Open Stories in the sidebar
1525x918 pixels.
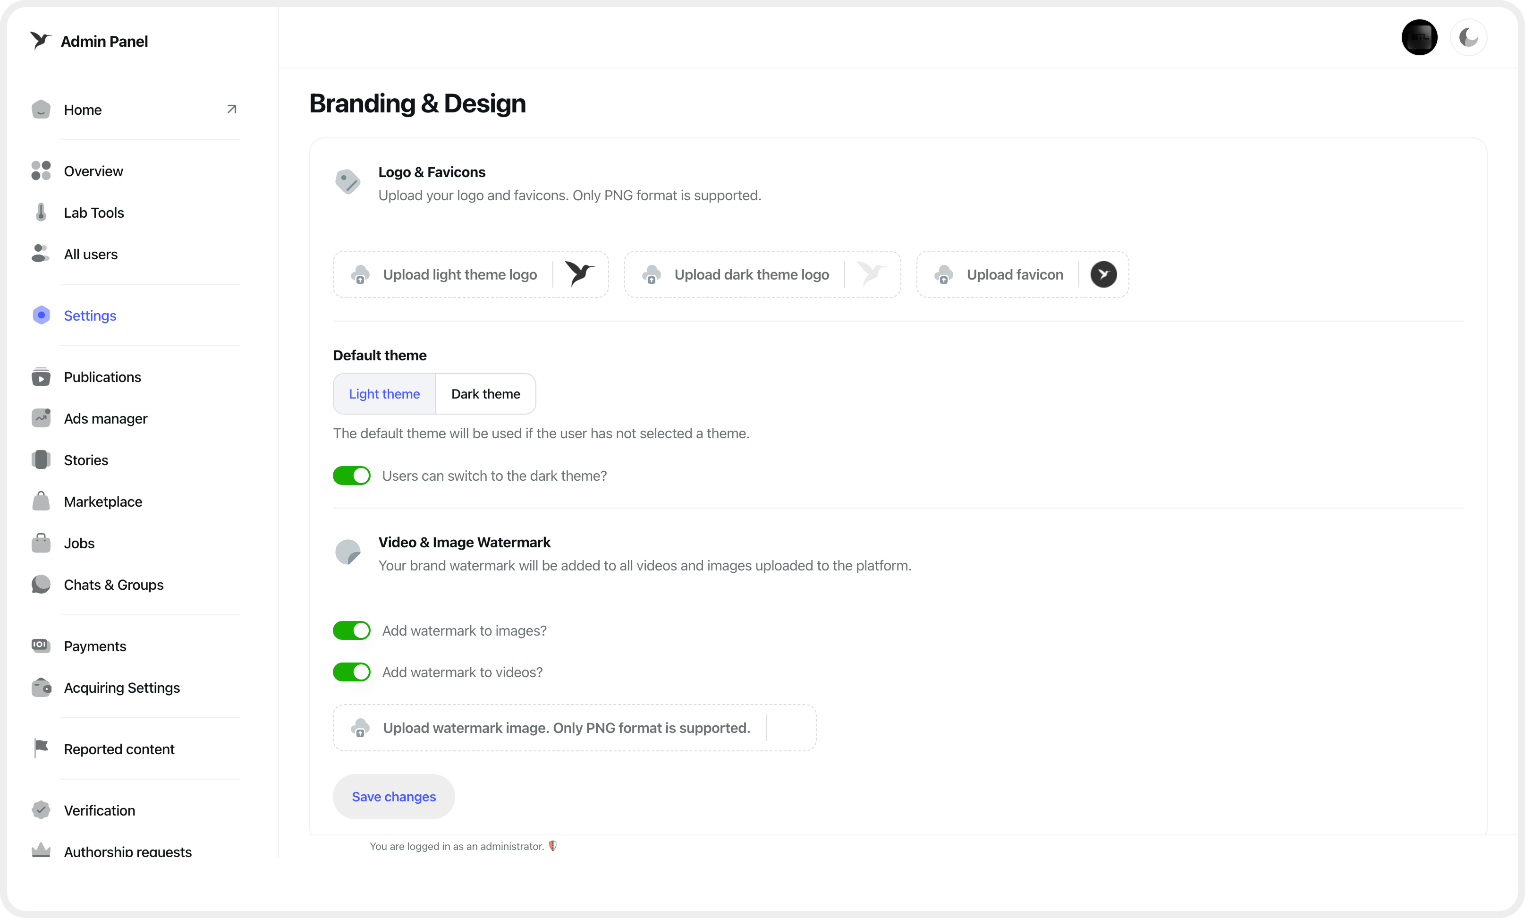coord(86,459)
